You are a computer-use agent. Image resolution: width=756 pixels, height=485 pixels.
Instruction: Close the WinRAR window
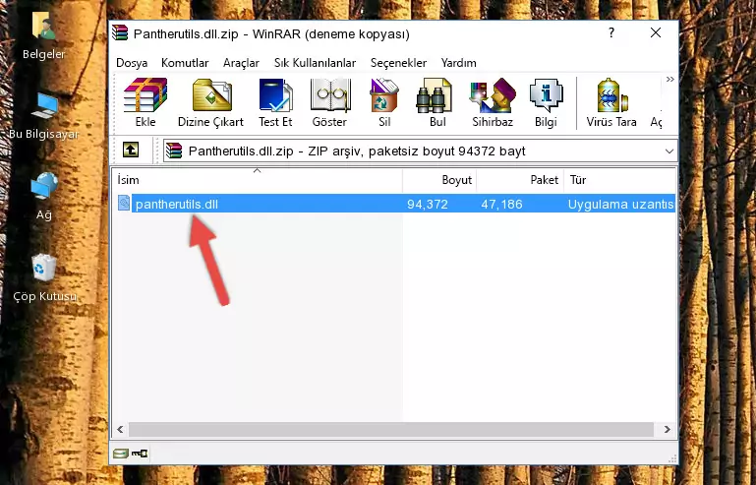tap(656, 32)
